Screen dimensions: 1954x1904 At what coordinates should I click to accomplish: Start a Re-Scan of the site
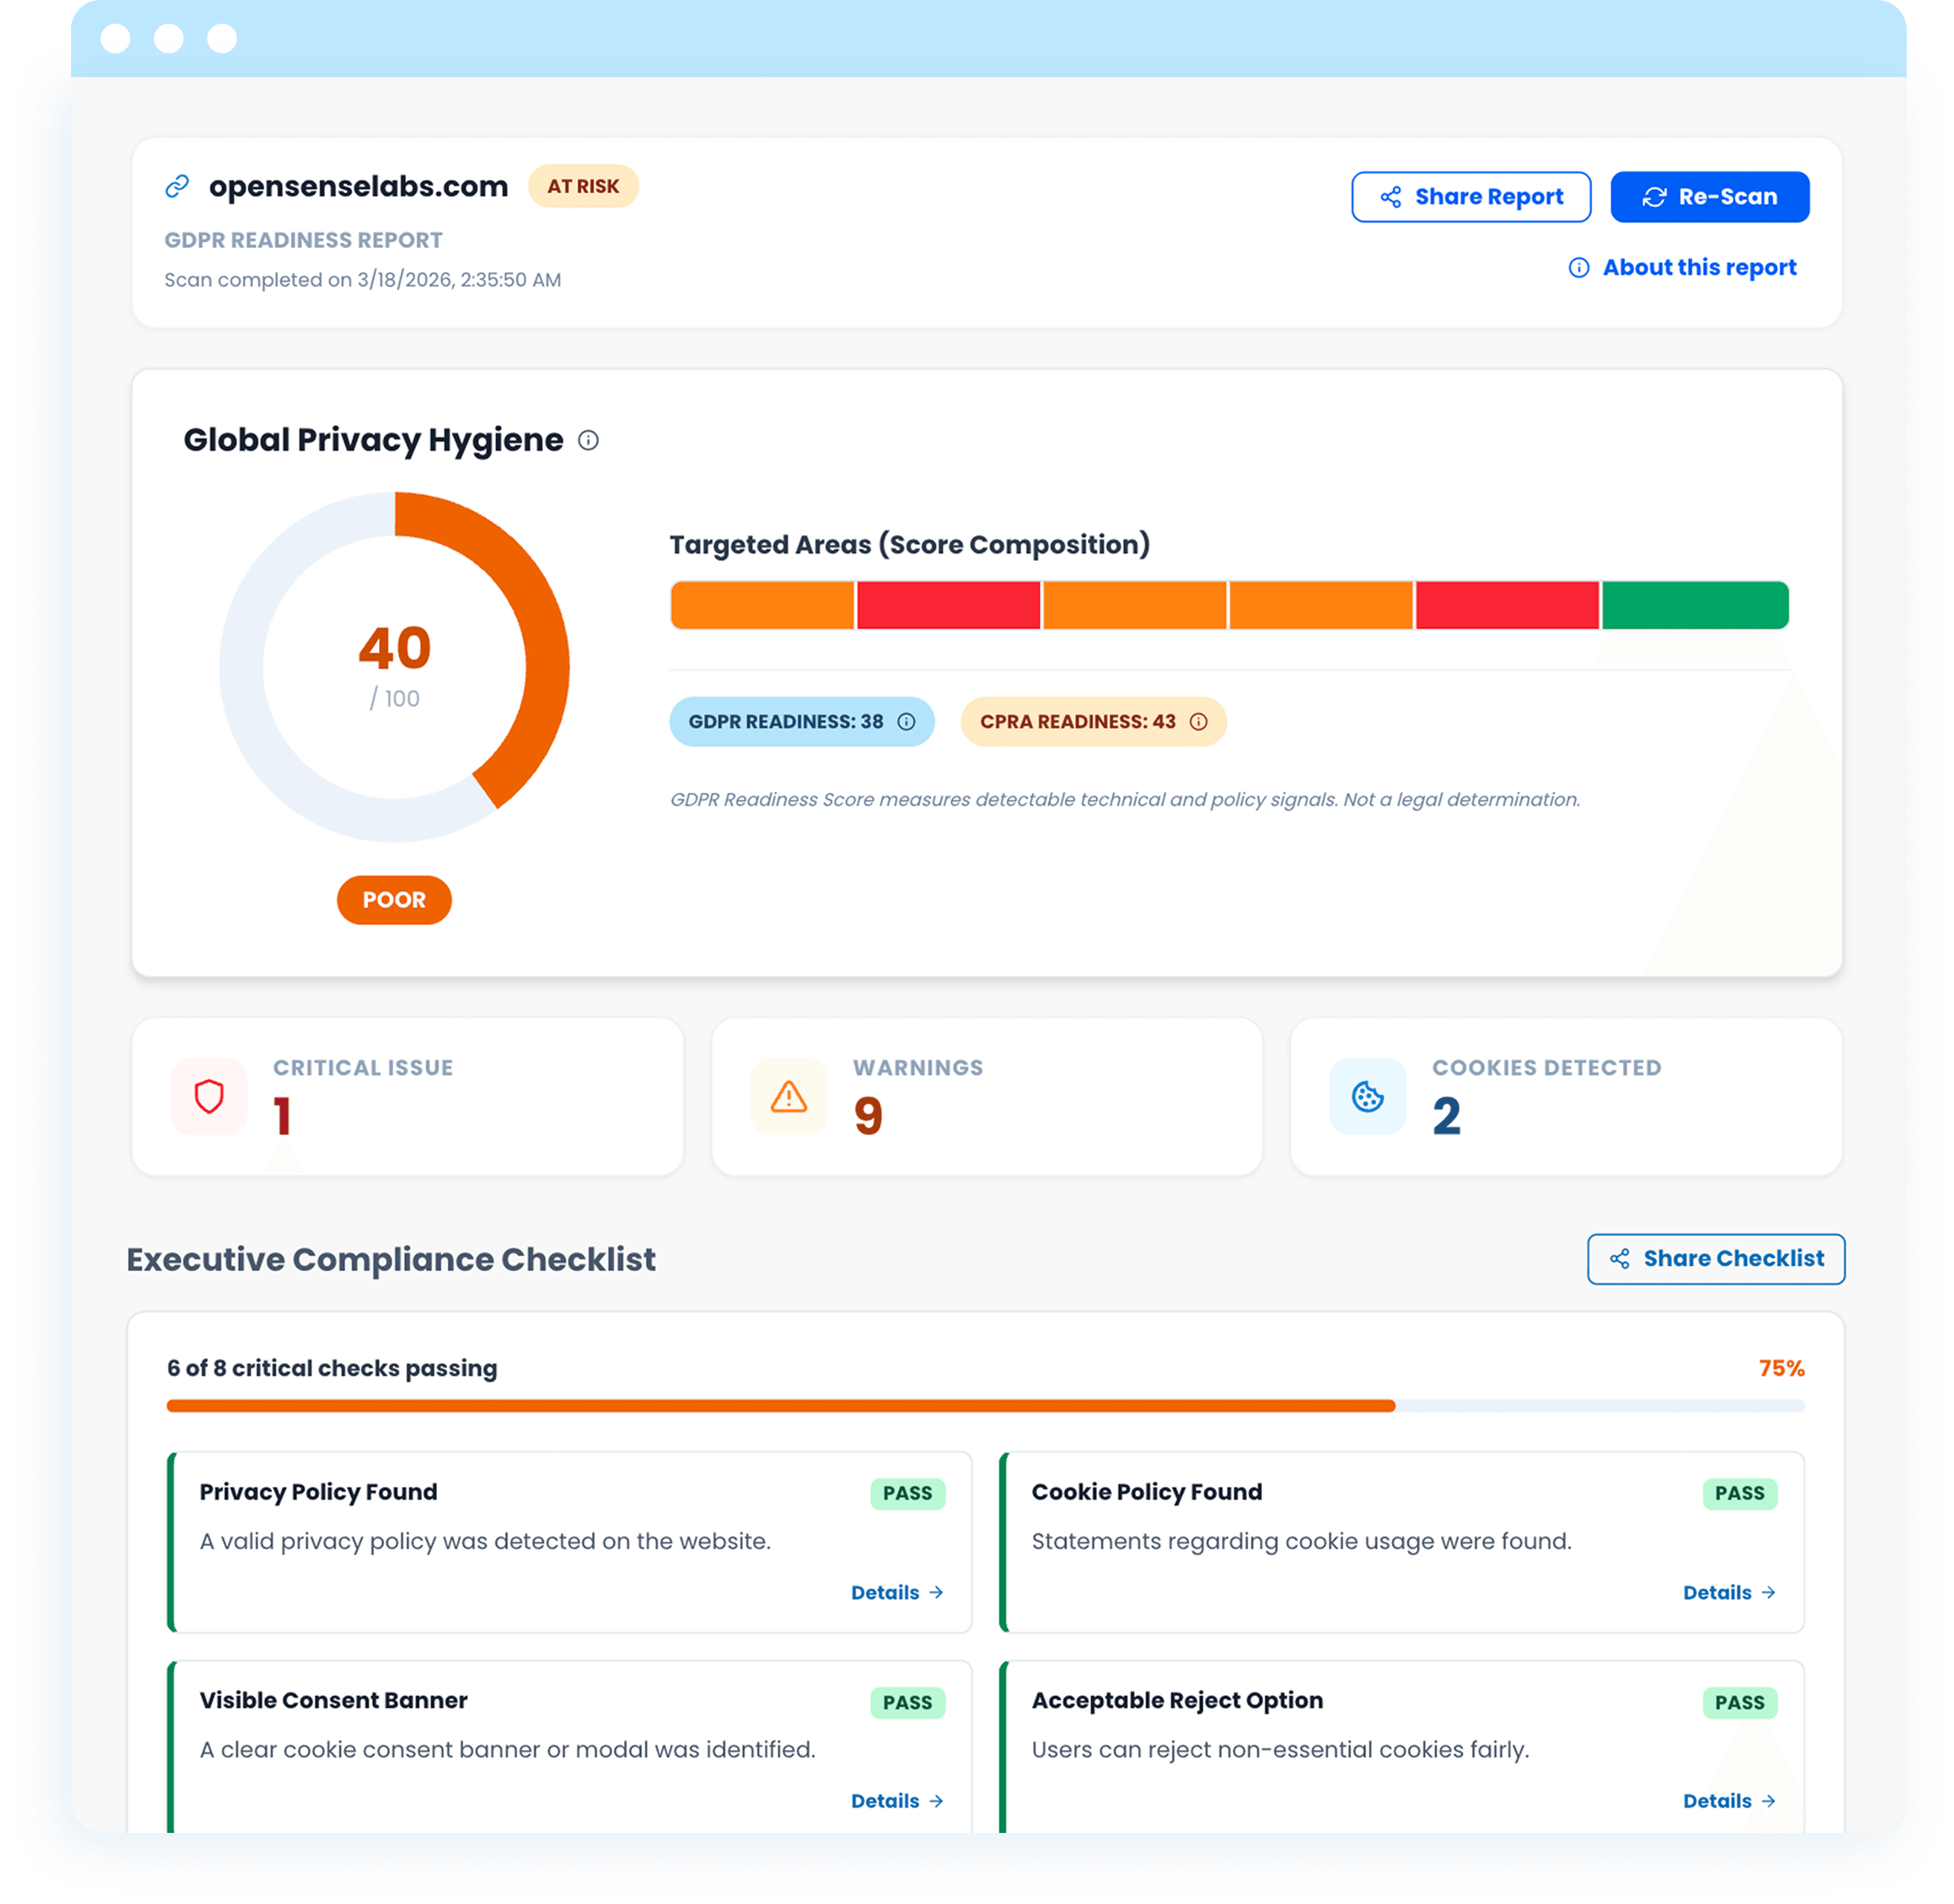pyautogui.click(x=1709, y=197)
